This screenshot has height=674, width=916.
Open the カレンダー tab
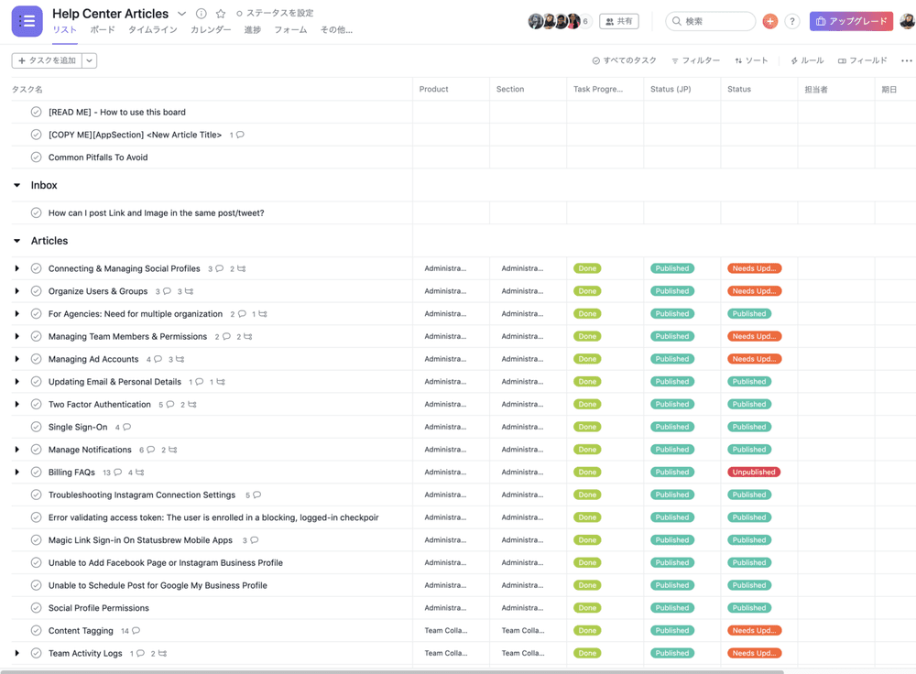pyautogui.click(x=211, y=30)
